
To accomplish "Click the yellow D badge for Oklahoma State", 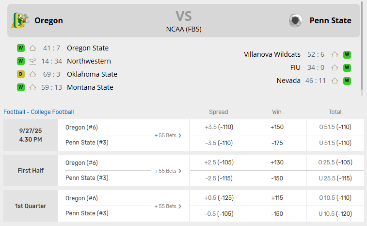I will point(21,74).
